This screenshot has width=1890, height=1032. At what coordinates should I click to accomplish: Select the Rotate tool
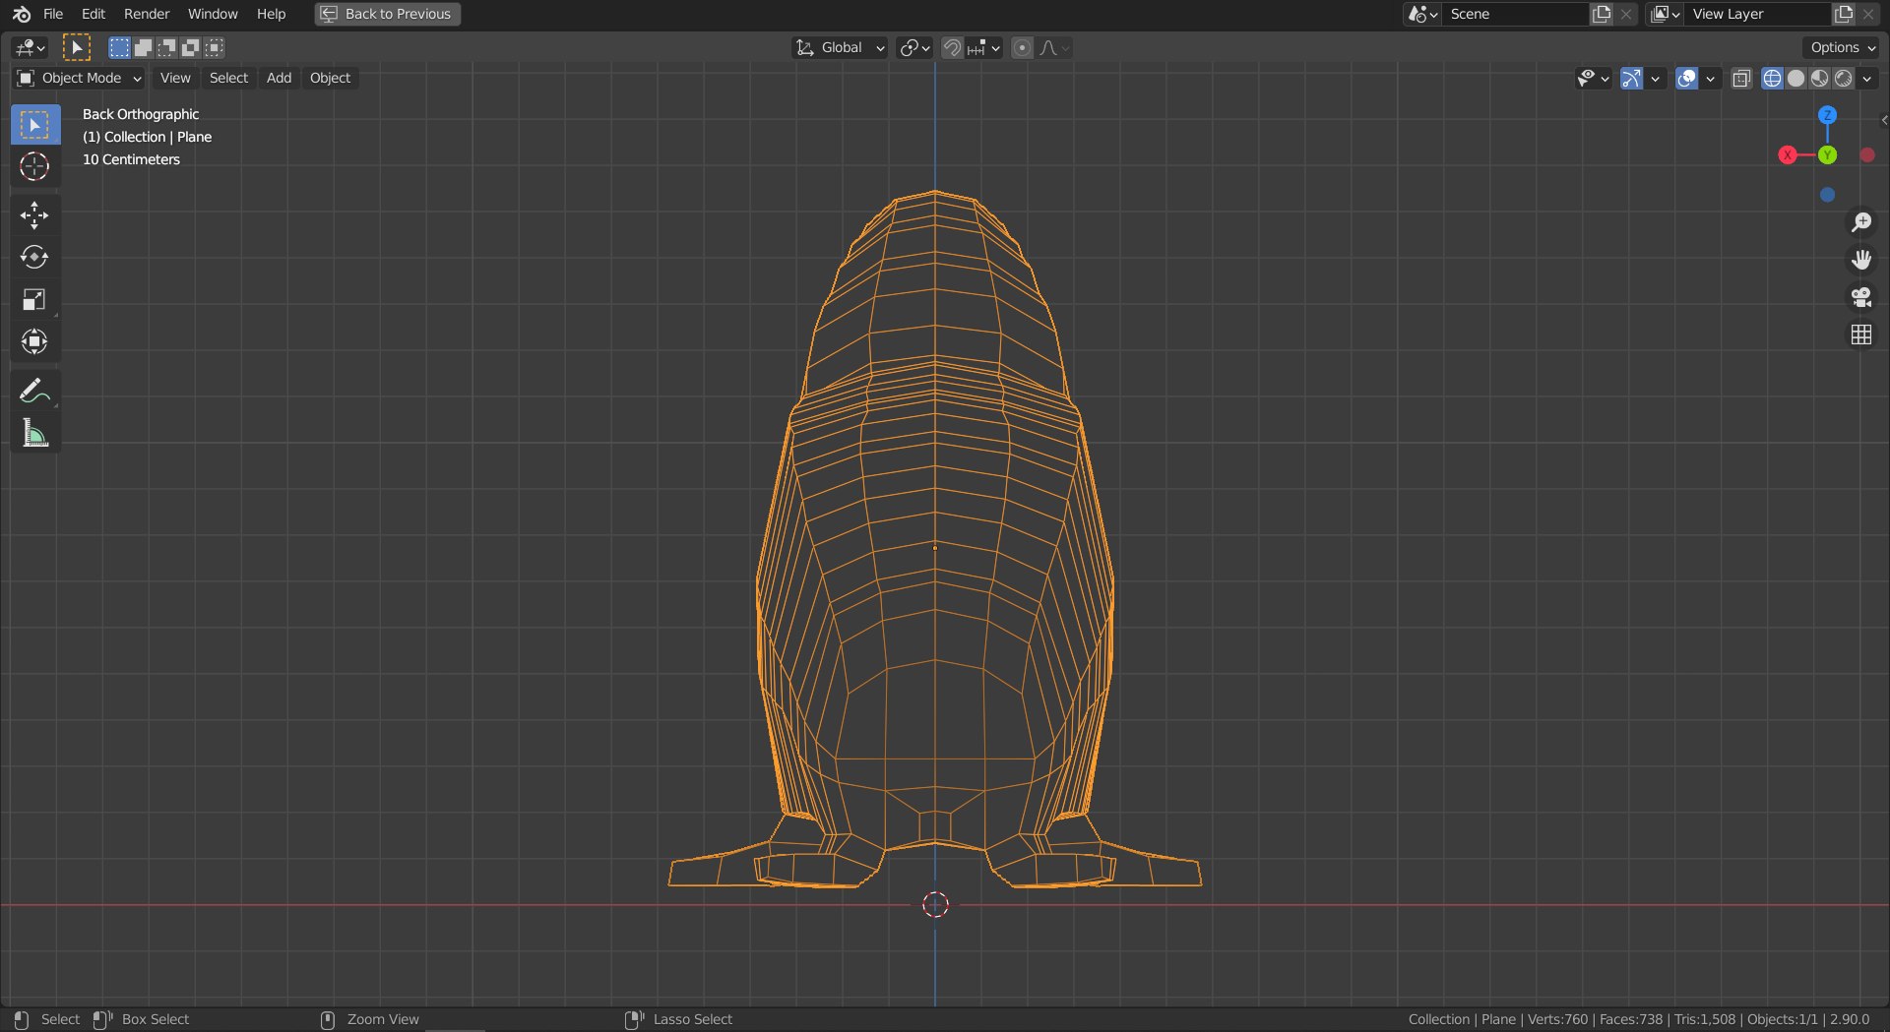(34, 257)
